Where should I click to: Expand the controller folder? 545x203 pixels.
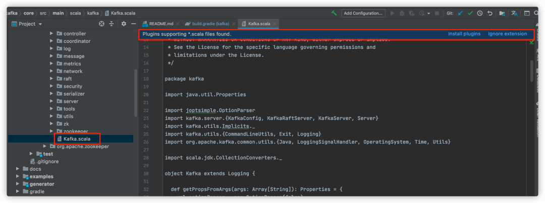[51, 34]
